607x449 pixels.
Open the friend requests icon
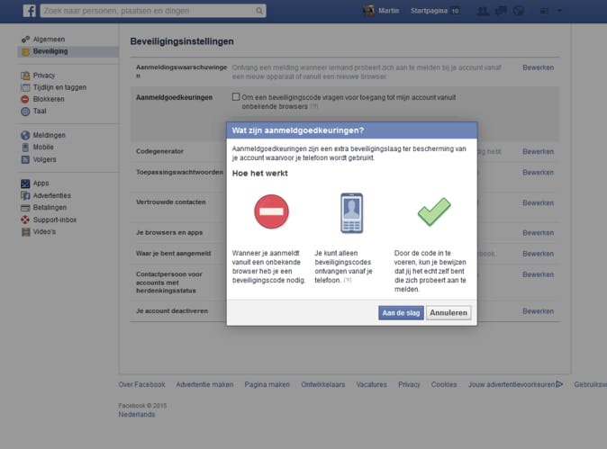tap(483, 11)
